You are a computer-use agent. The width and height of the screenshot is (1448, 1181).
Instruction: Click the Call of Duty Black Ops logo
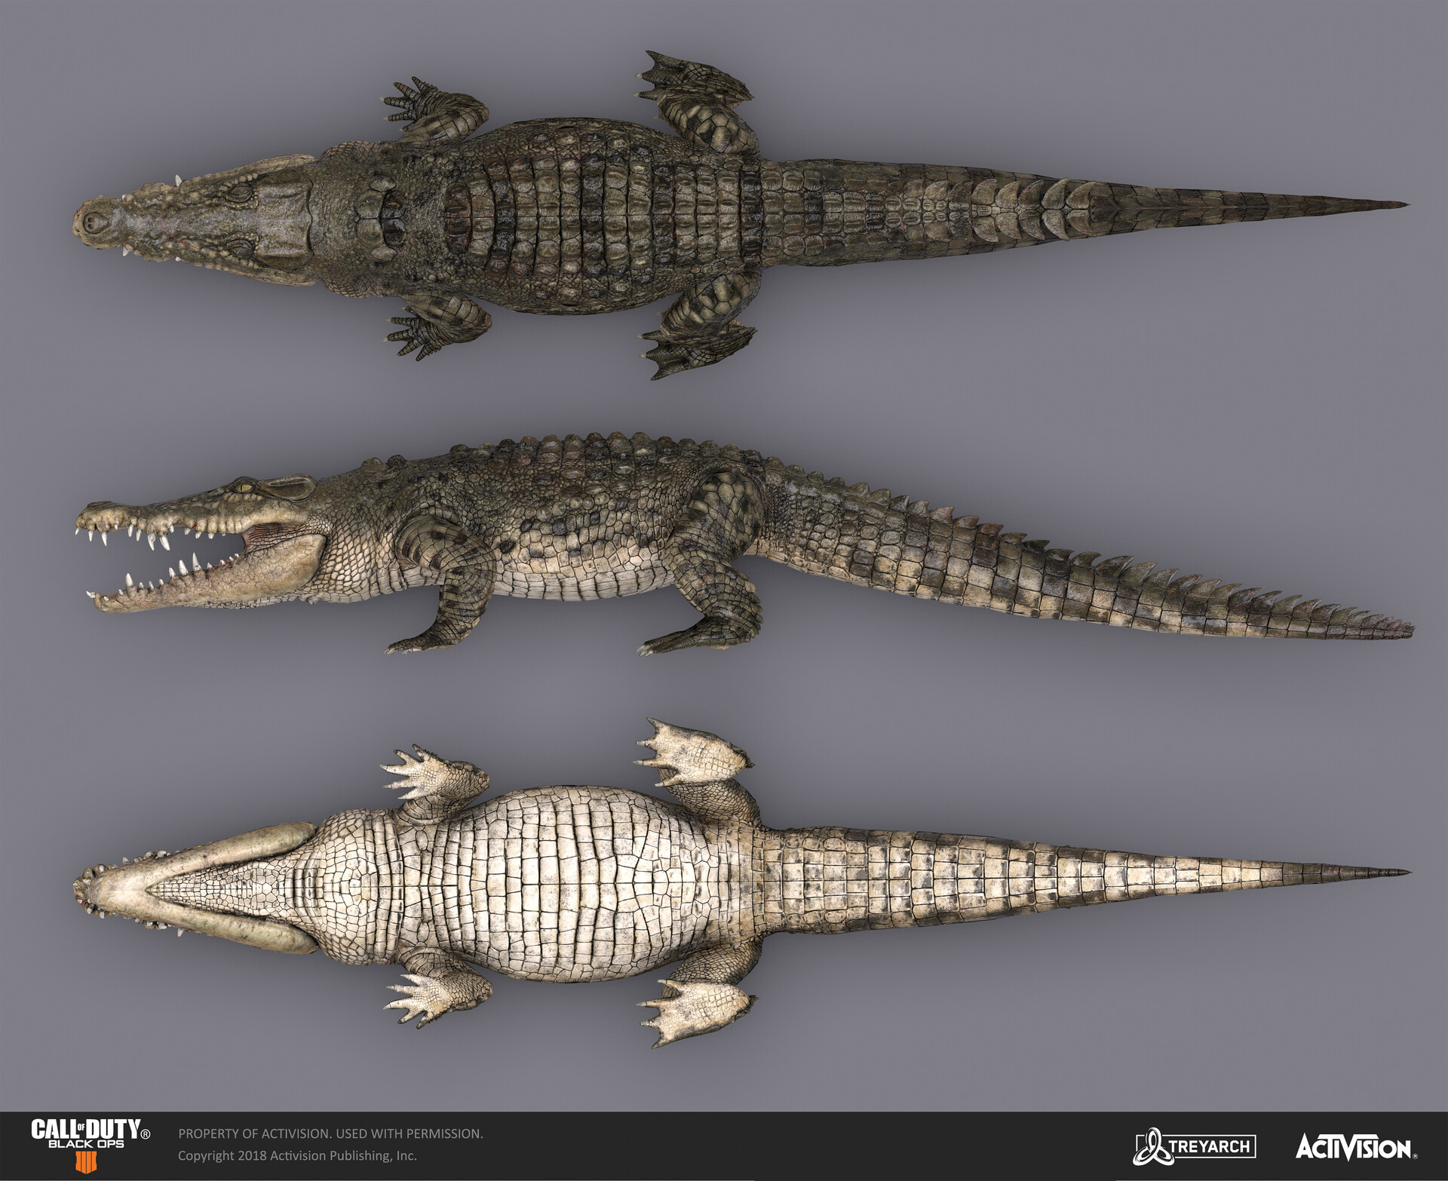tap(90, 1146)
